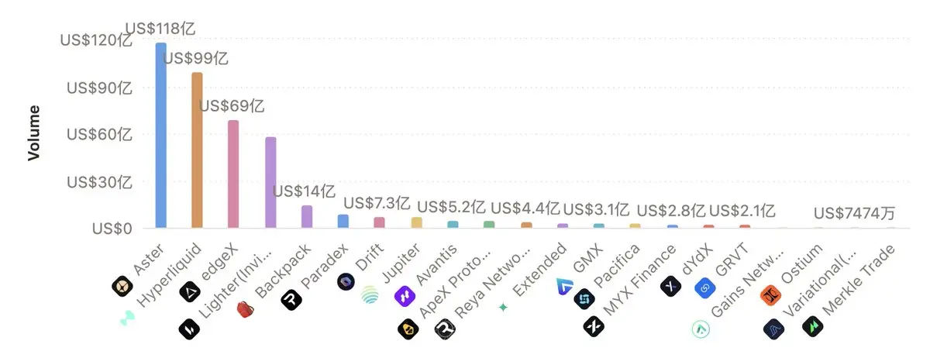Select the green Extended star icon

click(503, 308)
